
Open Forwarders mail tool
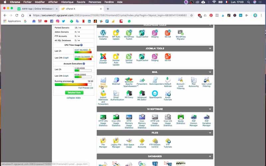coord(142,81)
